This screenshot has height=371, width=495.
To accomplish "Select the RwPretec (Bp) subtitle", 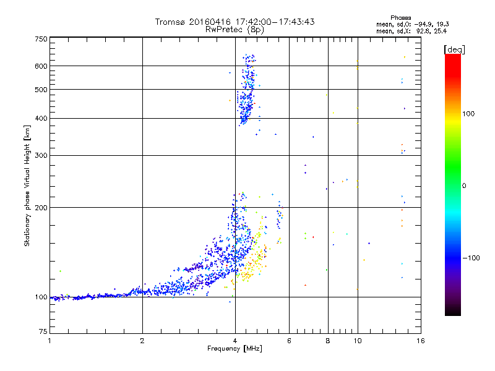I will [x=235, y=29].
